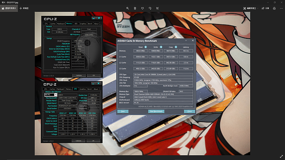This screenshot has width=285, height=160.
Task: Select CPU tab in upper CPU-Z window
Action: point(46,24)
